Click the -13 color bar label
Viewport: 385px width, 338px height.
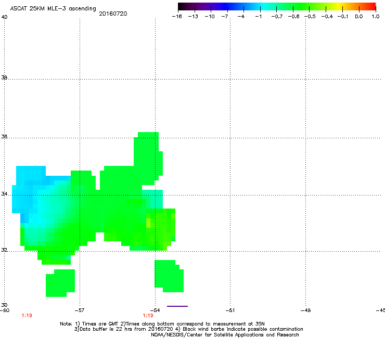[x=193, y=17]
